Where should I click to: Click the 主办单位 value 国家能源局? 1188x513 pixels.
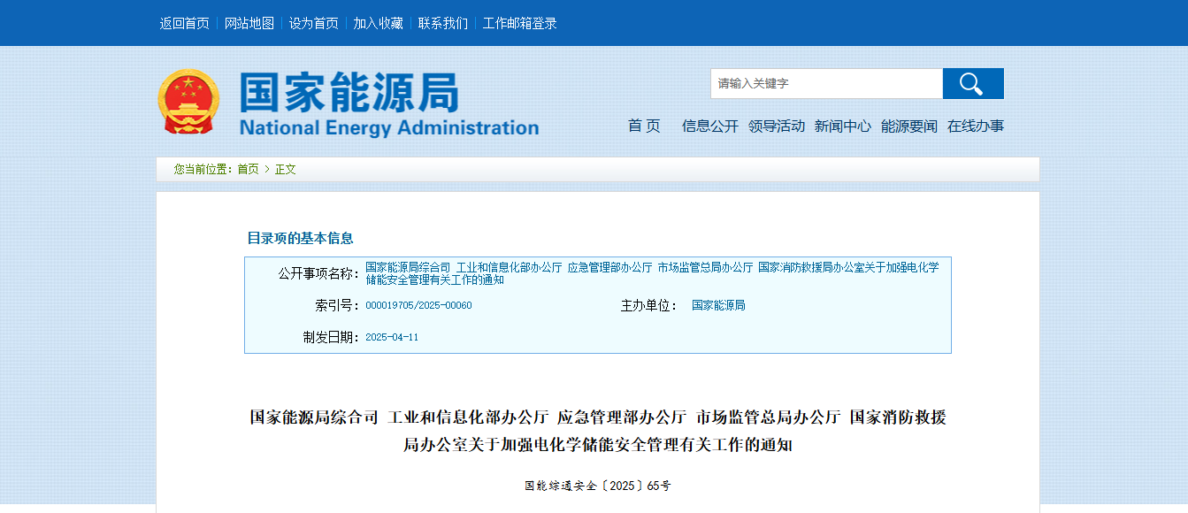coord(718,306)
